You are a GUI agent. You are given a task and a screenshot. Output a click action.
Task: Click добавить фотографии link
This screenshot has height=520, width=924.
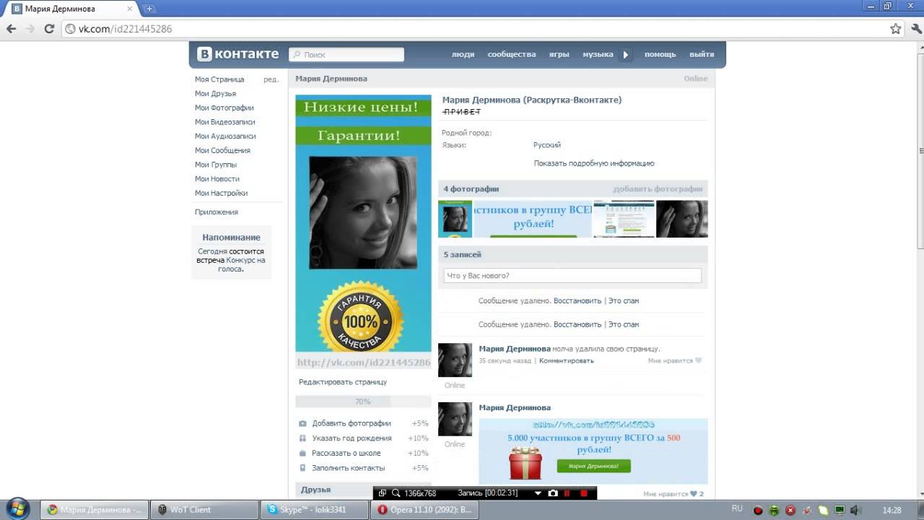[658, 189]
